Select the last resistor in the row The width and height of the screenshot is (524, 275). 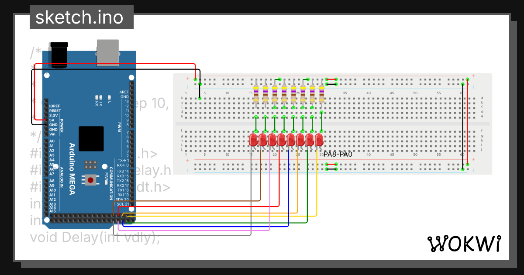[322, 95]
